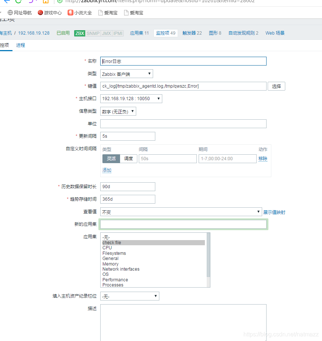Screen dimensions: 322x341
Task: Open the 信息类型 dropdown
Action: (x=118, y=111)
